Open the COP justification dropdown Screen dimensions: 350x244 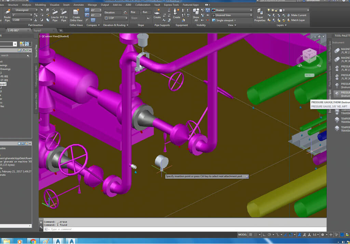pyautogui.click(x=116, y=18)
